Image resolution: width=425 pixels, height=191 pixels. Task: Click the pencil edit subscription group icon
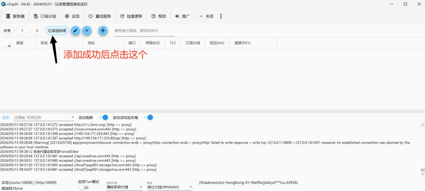point(76,31)
